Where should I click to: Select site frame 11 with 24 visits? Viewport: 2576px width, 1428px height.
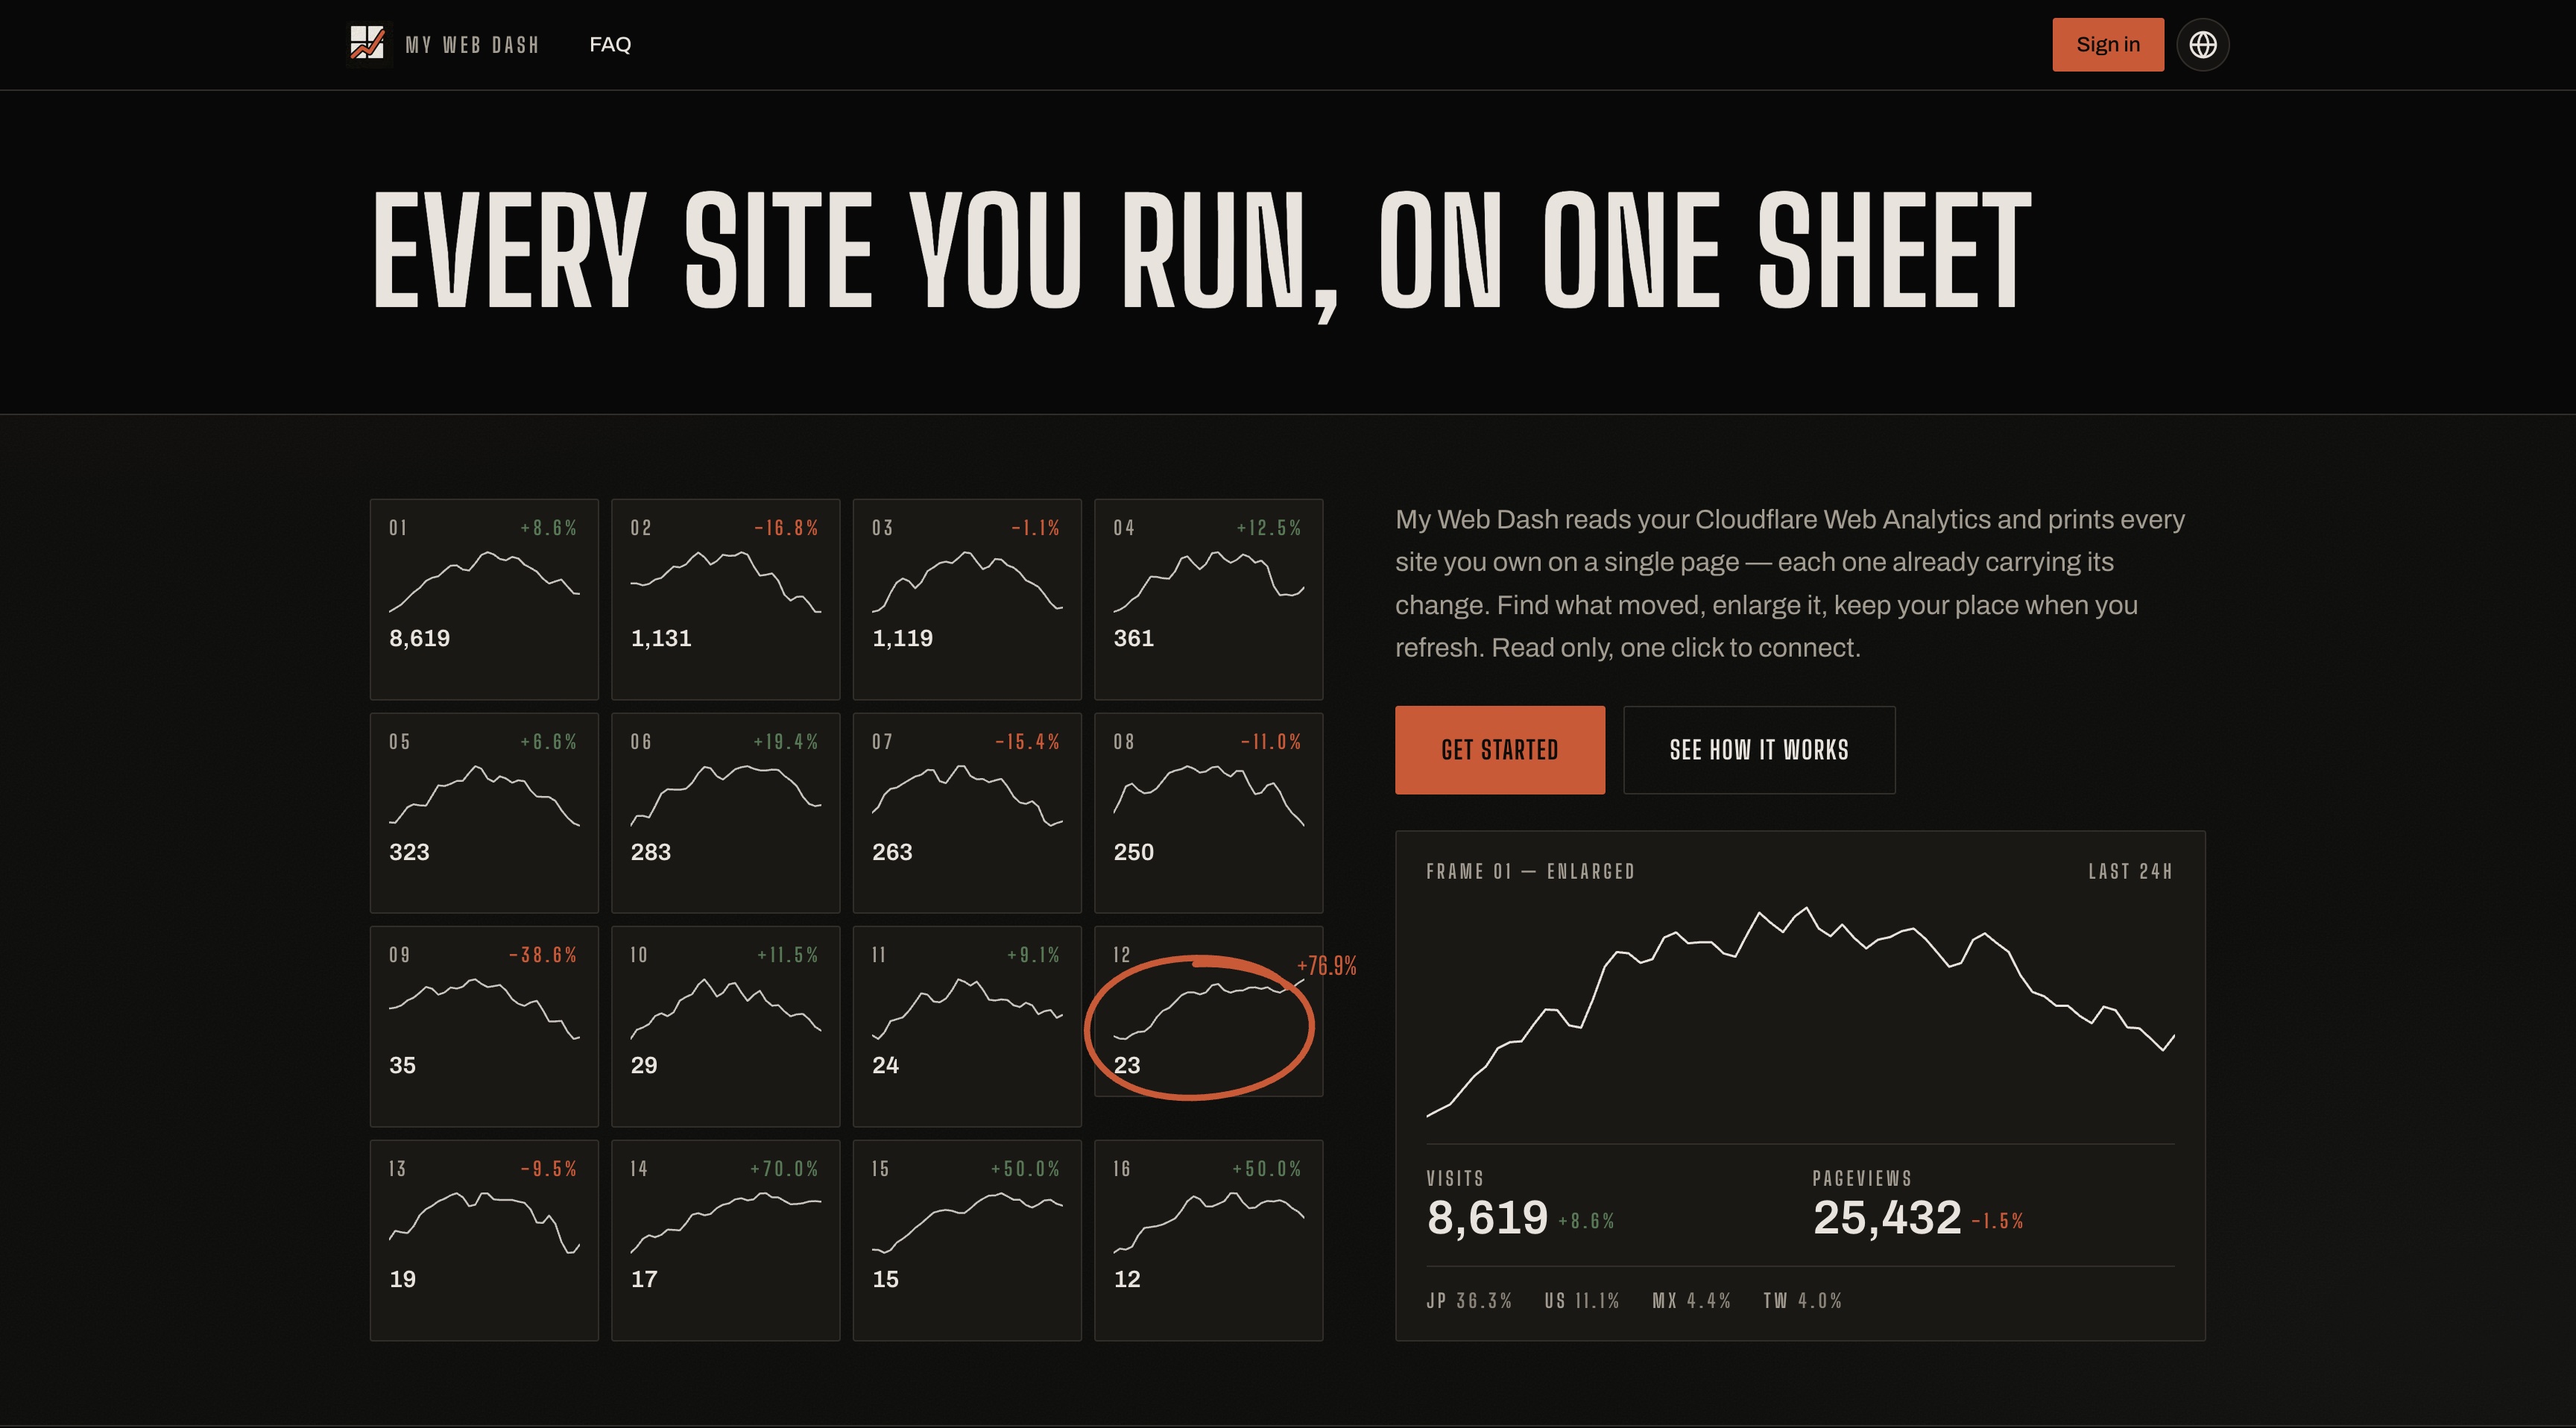[967, 1026]
